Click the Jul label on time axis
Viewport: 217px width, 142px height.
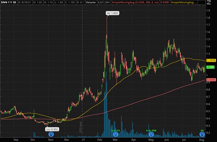pyautogui.click(x=184, y=140)
